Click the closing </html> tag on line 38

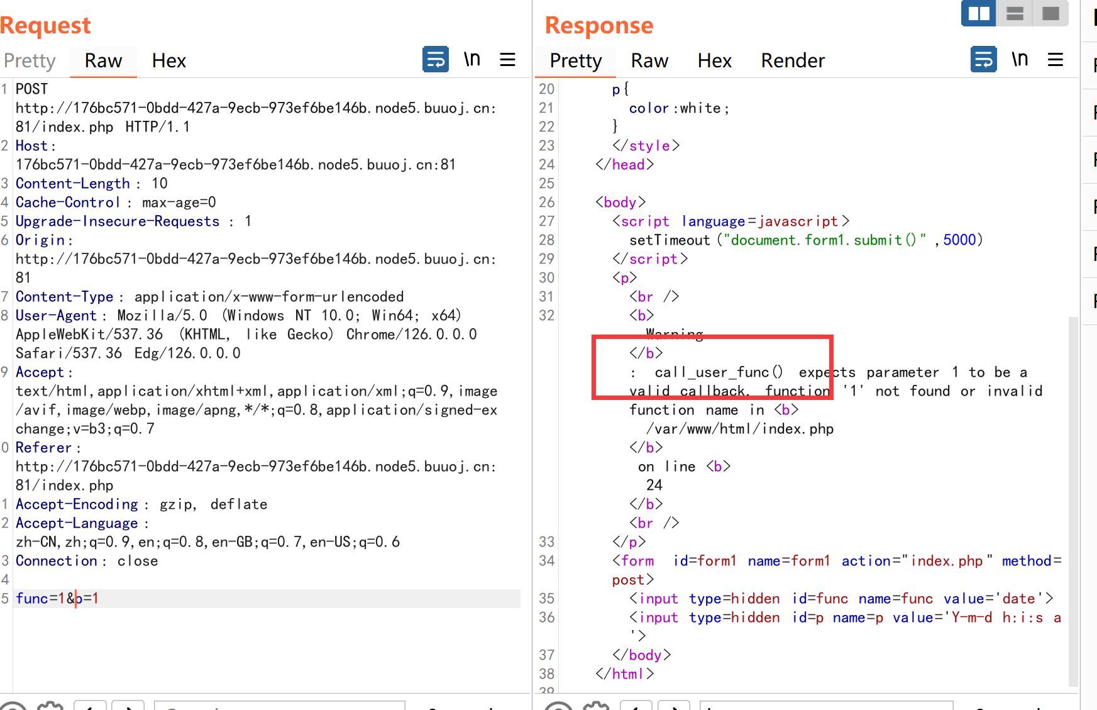coord(624,674)
